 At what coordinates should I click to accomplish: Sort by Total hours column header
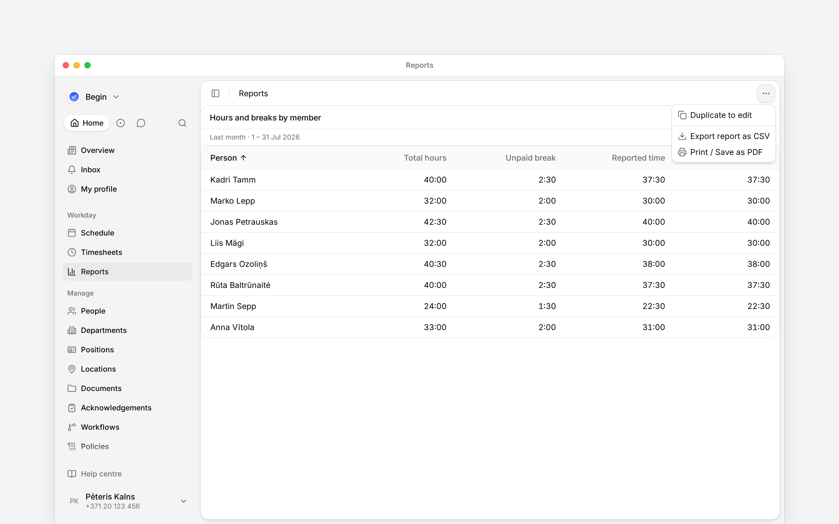click(x=425, y=158)
